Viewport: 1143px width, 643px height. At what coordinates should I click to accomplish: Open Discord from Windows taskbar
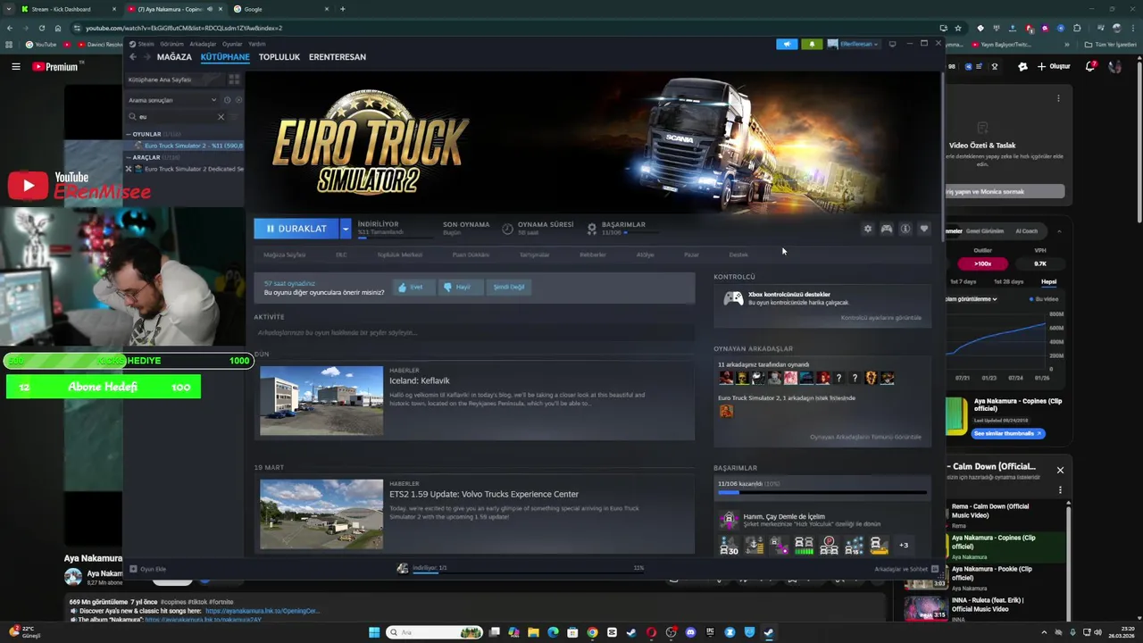pyautogui.click(x=690, y=632)
